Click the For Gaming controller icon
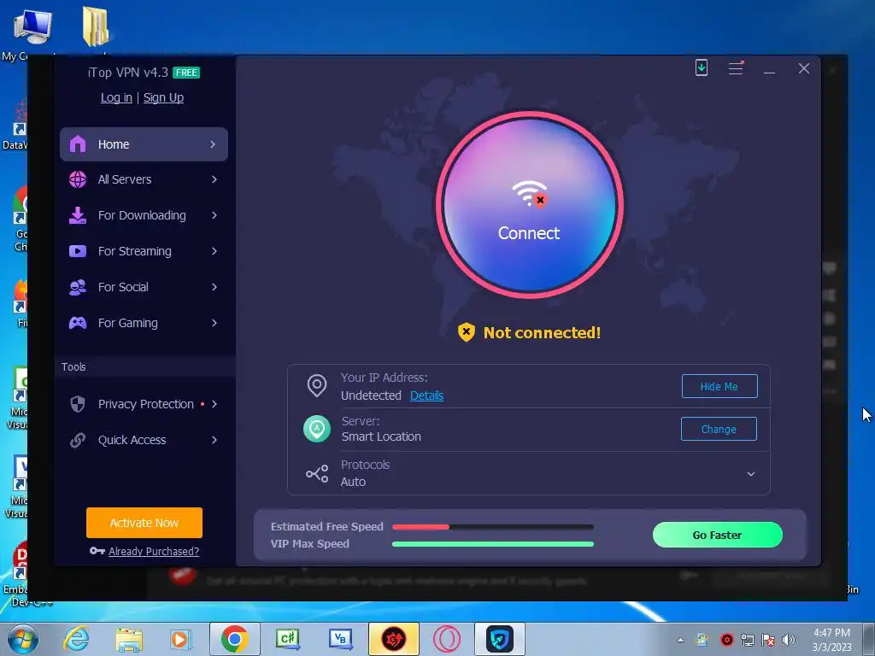875x656 pixels. point(78,323)
